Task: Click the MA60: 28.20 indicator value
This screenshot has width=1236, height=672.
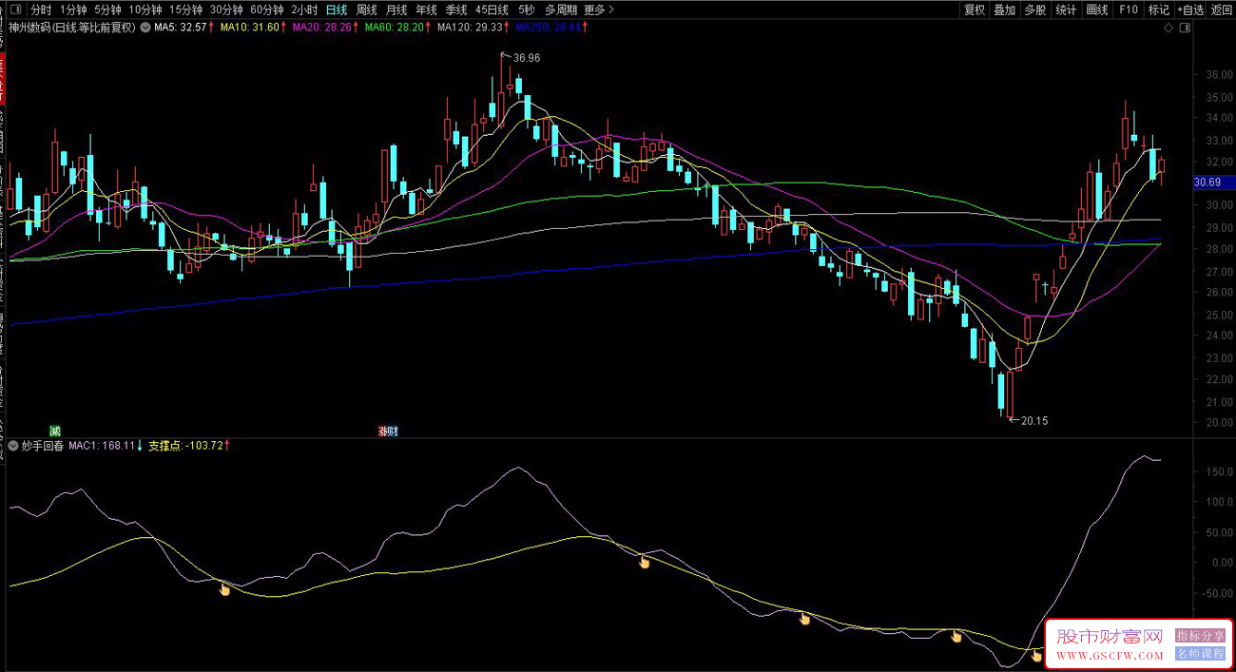Action: click(x=397, y=28)
